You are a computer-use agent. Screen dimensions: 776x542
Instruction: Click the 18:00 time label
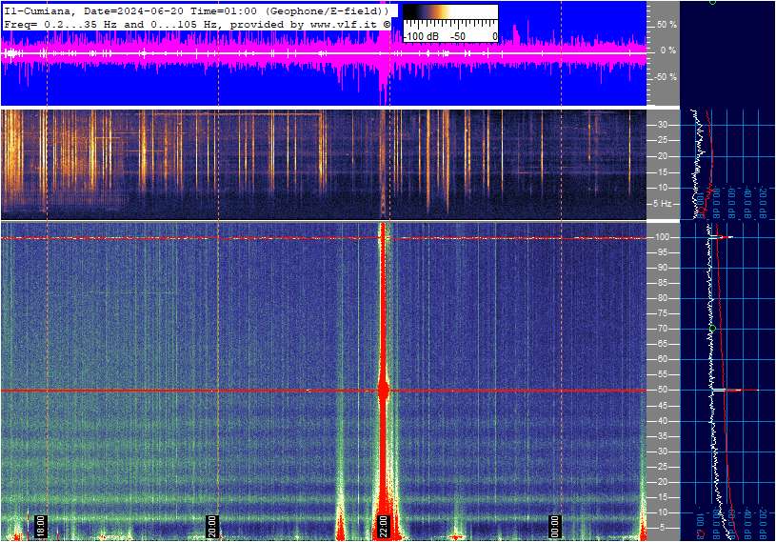tap(40, 527)
